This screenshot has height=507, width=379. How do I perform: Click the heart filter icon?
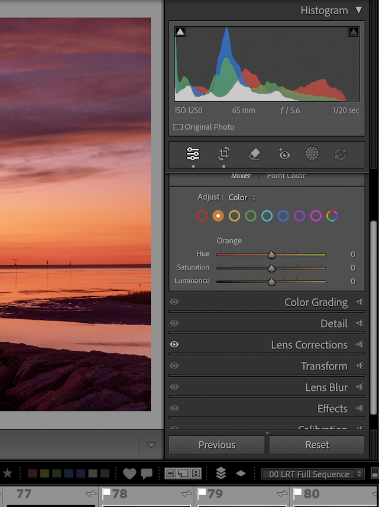click(129, 474)
